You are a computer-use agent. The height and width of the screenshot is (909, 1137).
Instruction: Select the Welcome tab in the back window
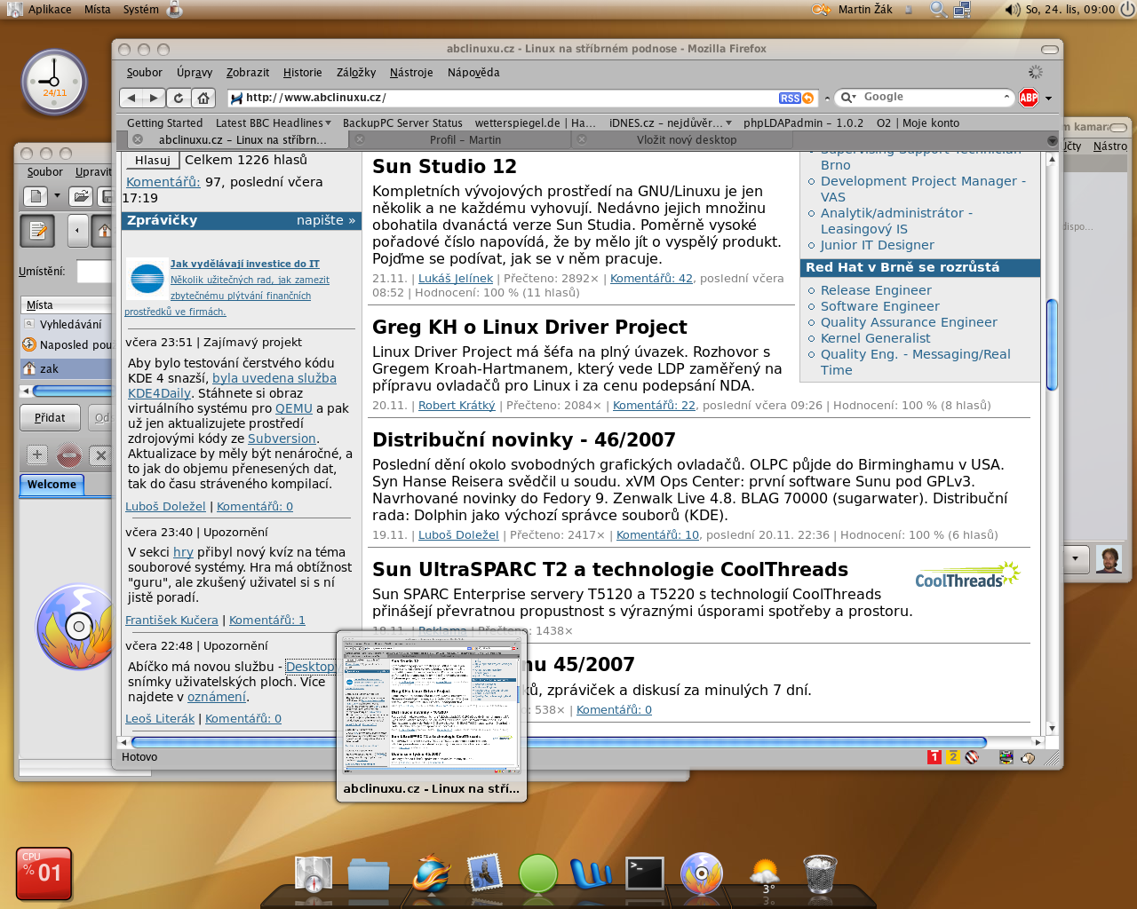click(52, 485)
